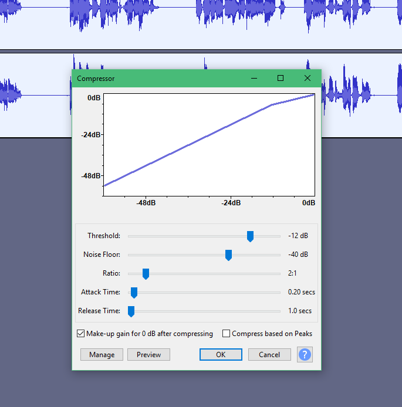402x407 pixels.
Task: Click the Ratio slider handle
Action: pos(146,274)
